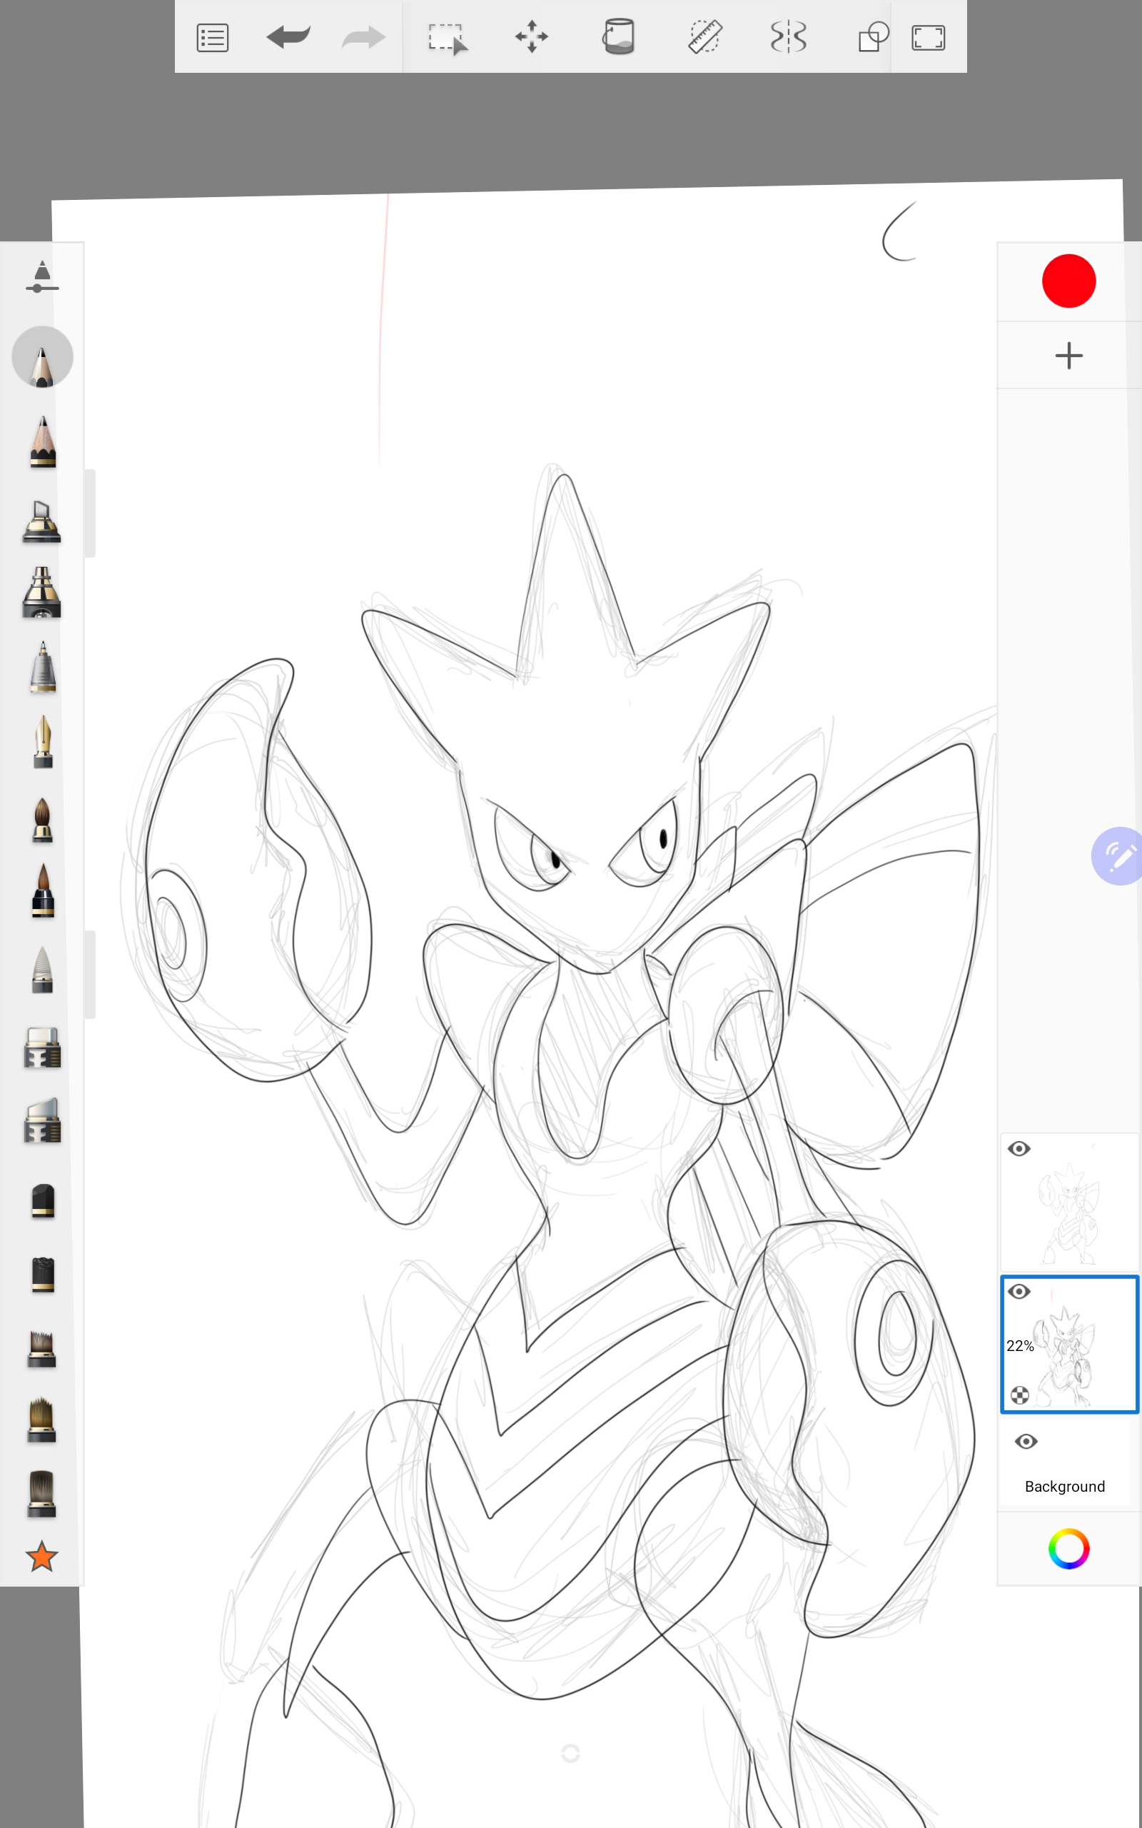The image size is (1142, 1828).
Task: Open the orange star brush library
Action: (x=41, y=1557)
